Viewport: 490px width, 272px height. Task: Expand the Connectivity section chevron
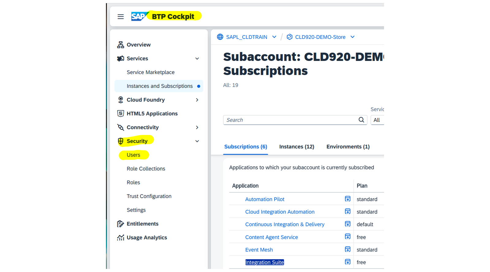pos(197,127)
